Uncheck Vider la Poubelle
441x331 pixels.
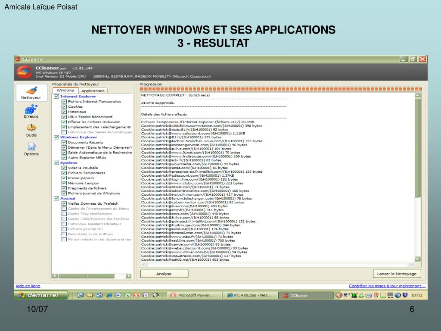pos(64,168)
